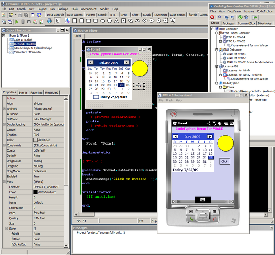Screen dimensions: 275x255
Task: Expand the Constraints property
Action: (x=5, y=145)
